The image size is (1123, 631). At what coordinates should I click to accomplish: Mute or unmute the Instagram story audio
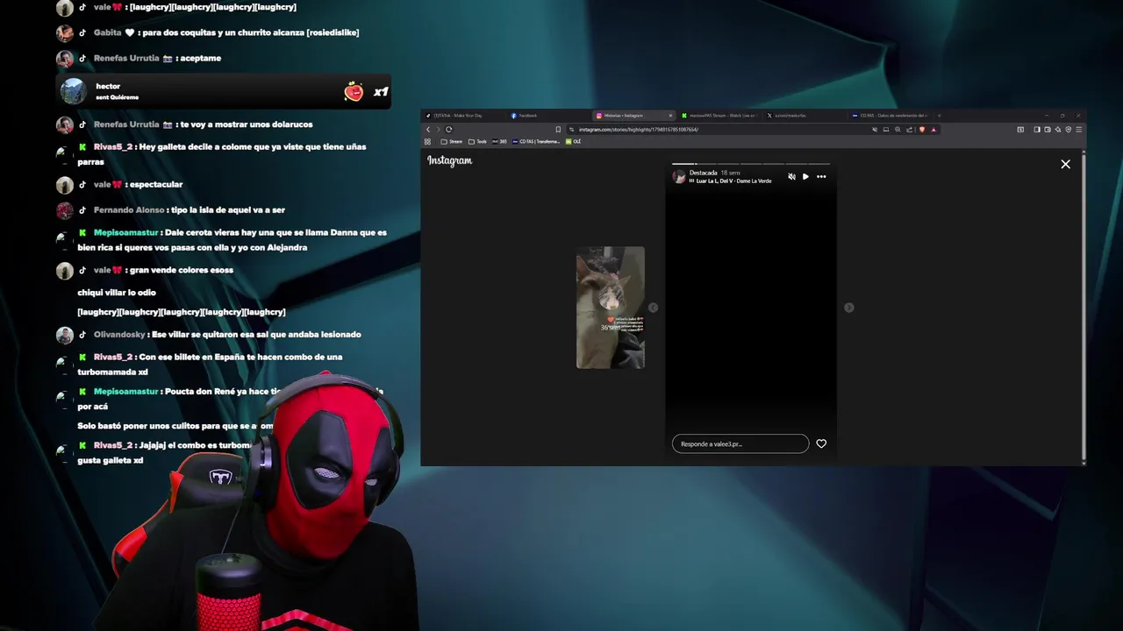click(x=791, y=177)
